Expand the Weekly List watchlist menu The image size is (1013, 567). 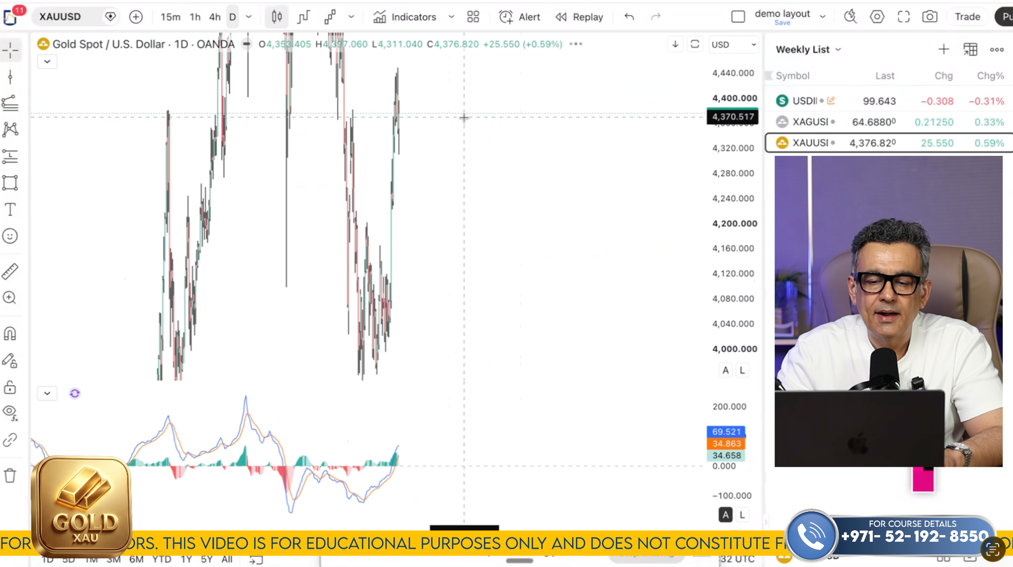point(808,50)
